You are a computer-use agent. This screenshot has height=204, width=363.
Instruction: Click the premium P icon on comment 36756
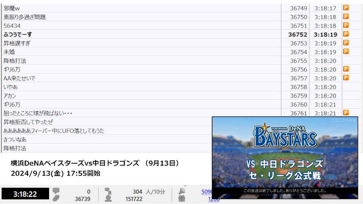coord(346,69)
